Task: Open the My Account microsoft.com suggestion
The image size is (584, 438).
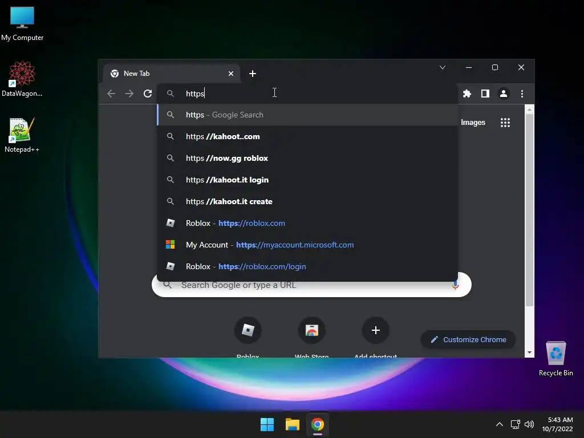Action: [307, 245]
